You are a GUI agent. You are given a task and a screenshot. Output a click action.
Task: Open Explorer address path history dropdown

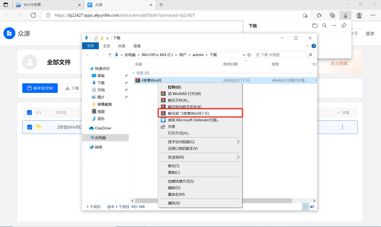pyautogui.click(x=244, y=55)
